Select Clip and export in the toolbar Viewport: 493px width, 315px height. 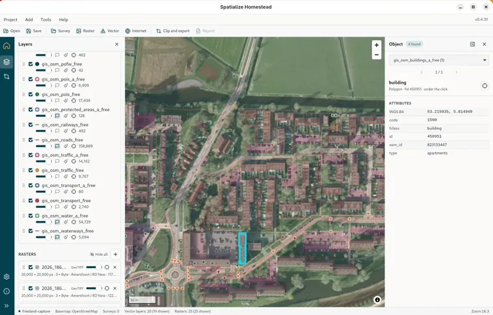tap(173, 31)
